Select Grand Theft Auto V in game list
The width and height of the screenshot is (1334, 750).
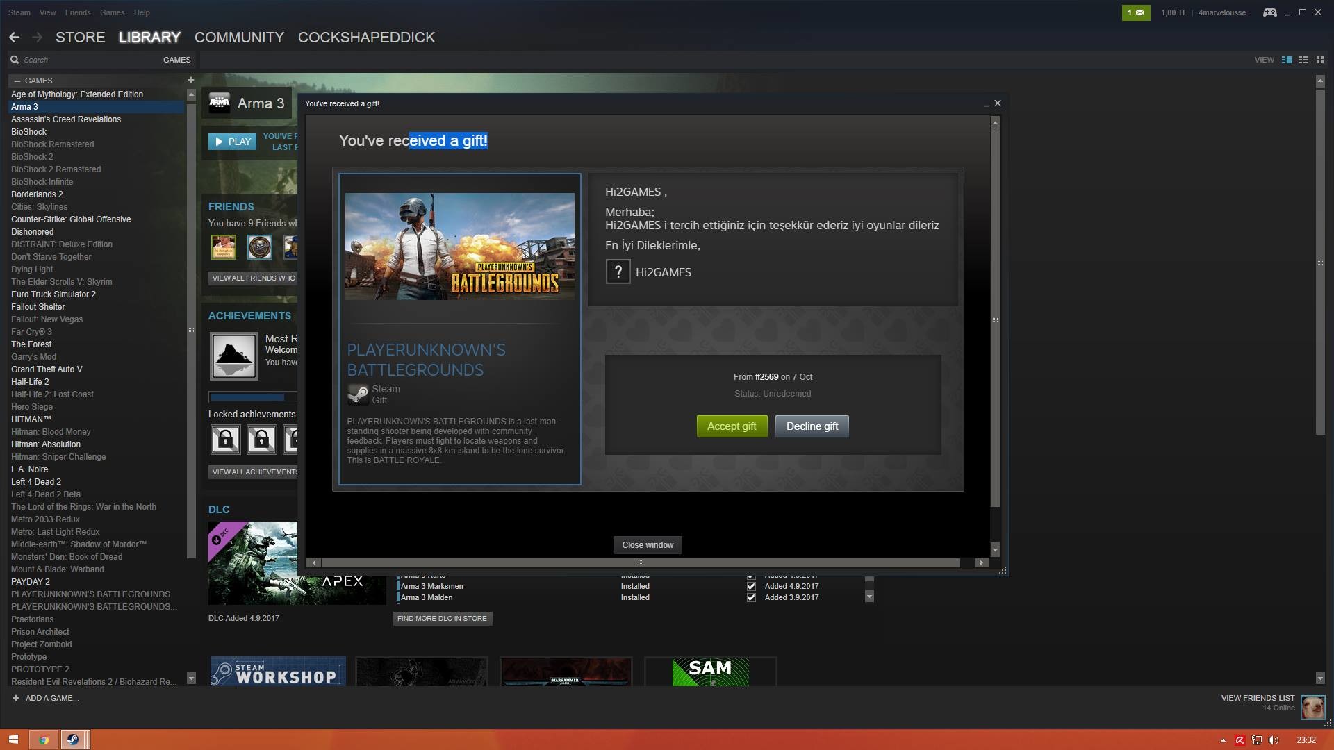pyautogui.click(x=47, y=369)
